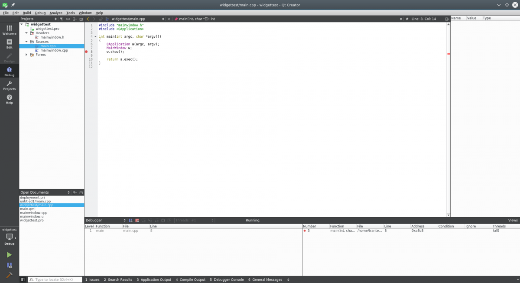The image size is (520, 283).
Task: Open mainwindow.cpp in Open Documents list
Action: 33,213
